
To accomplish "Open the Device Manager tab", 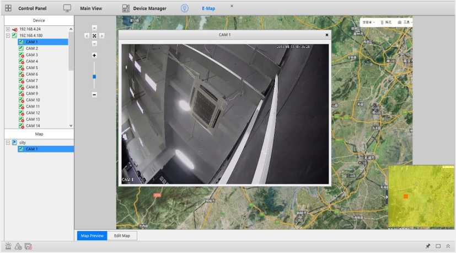I will coord(149,8).
